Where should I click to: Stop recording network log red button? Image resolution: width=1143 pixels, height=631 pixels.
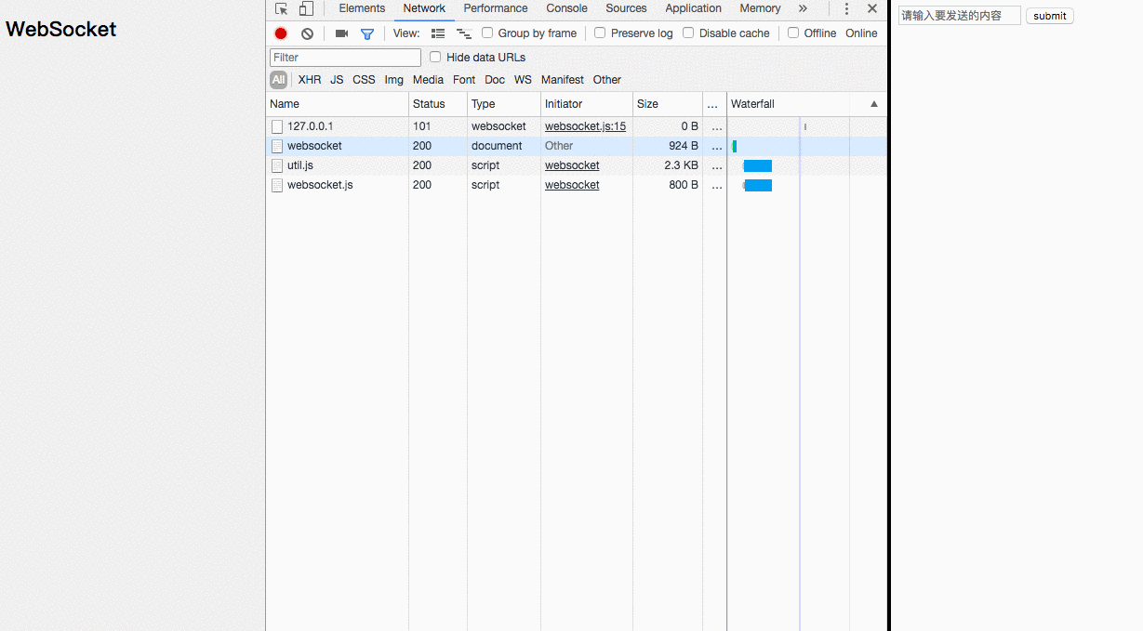tap(281, 33)
